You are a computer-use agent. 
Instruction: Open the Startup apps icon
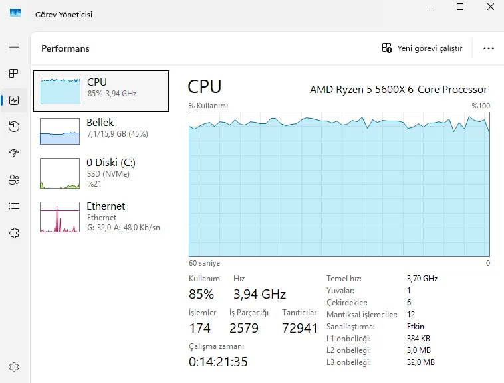click(14, 153)
